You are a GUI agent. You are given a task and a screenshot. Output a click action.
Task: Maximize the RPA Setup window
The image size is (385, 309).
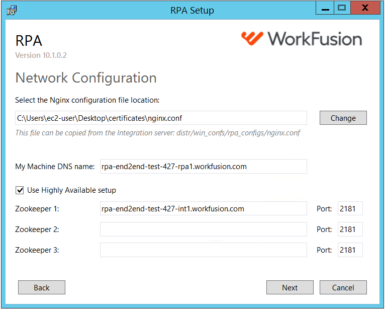point(342,9)
